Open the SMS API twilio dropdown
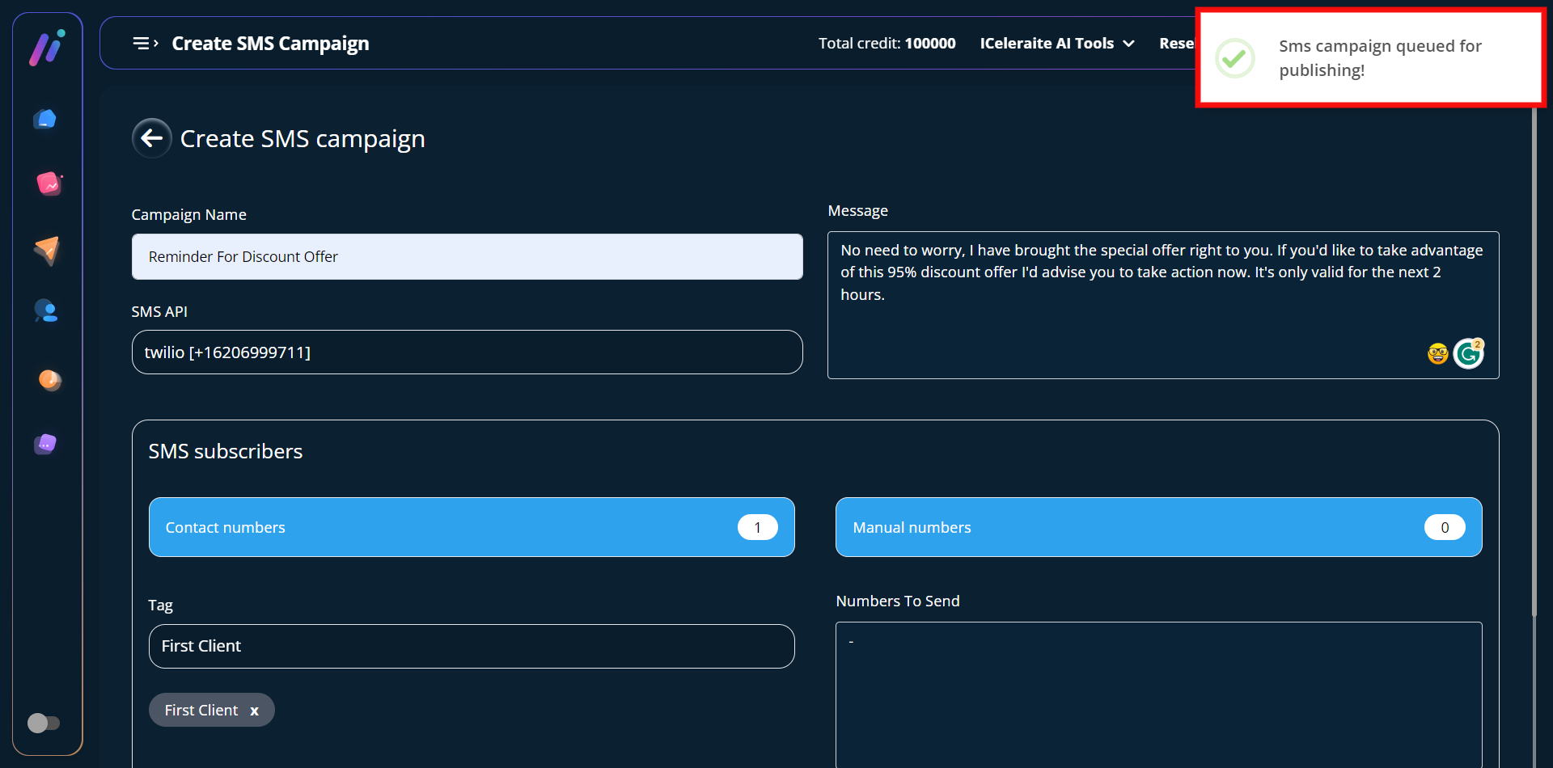 coord(467,352)
